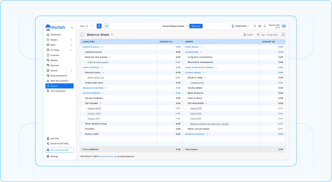Click the Bank Reconciliation icon
Image resolution: width=332 pixels, height=182 pixels.
click(48, 81)
